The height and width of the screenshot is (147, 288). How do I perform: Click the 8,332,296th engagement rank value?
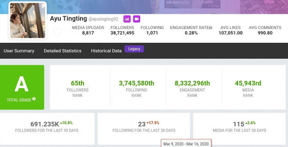tap(192, 83)
